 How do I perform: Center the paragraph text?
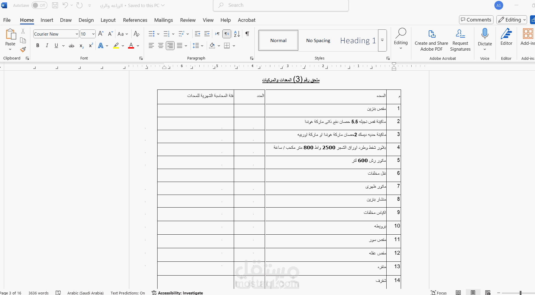tap(161, 46)
